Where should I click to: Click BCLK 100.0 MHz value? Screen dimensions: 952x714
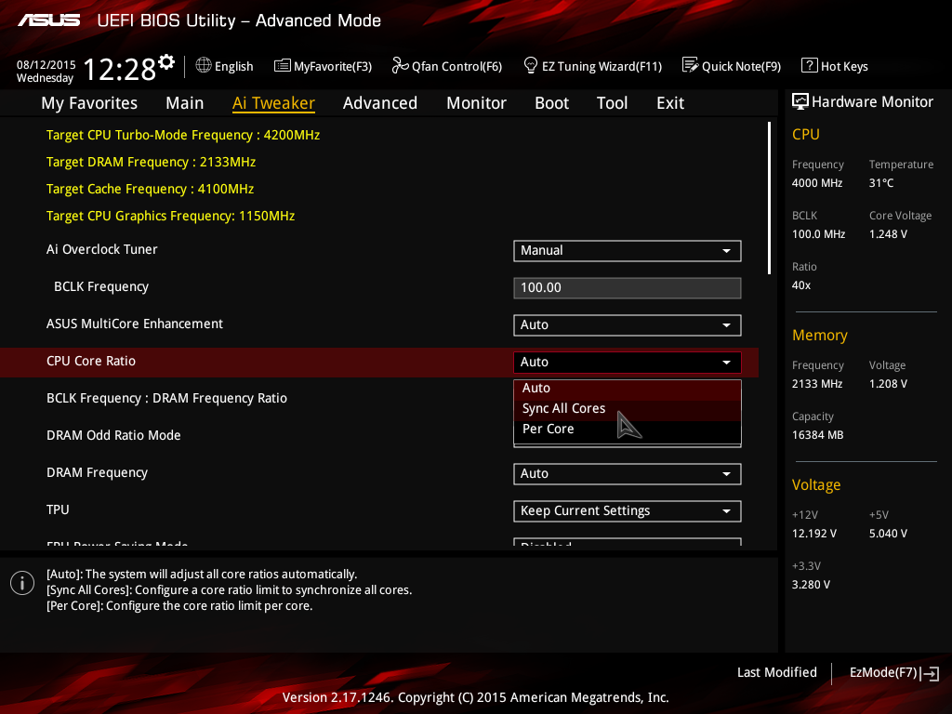pyautogui.click(x=818, y=233)
